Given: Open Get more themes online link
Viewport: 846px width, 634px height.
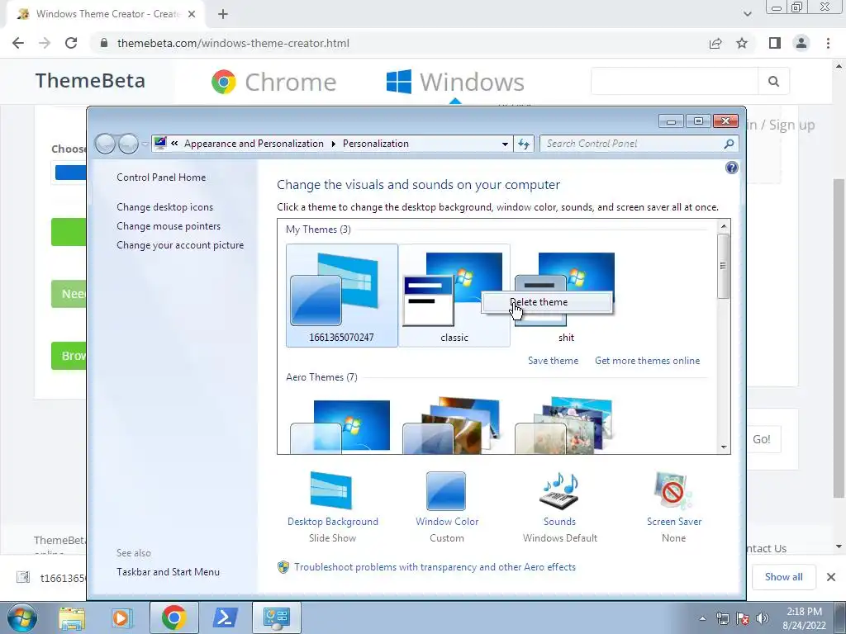Looking at the screenshot, I should tap(647, 361).
